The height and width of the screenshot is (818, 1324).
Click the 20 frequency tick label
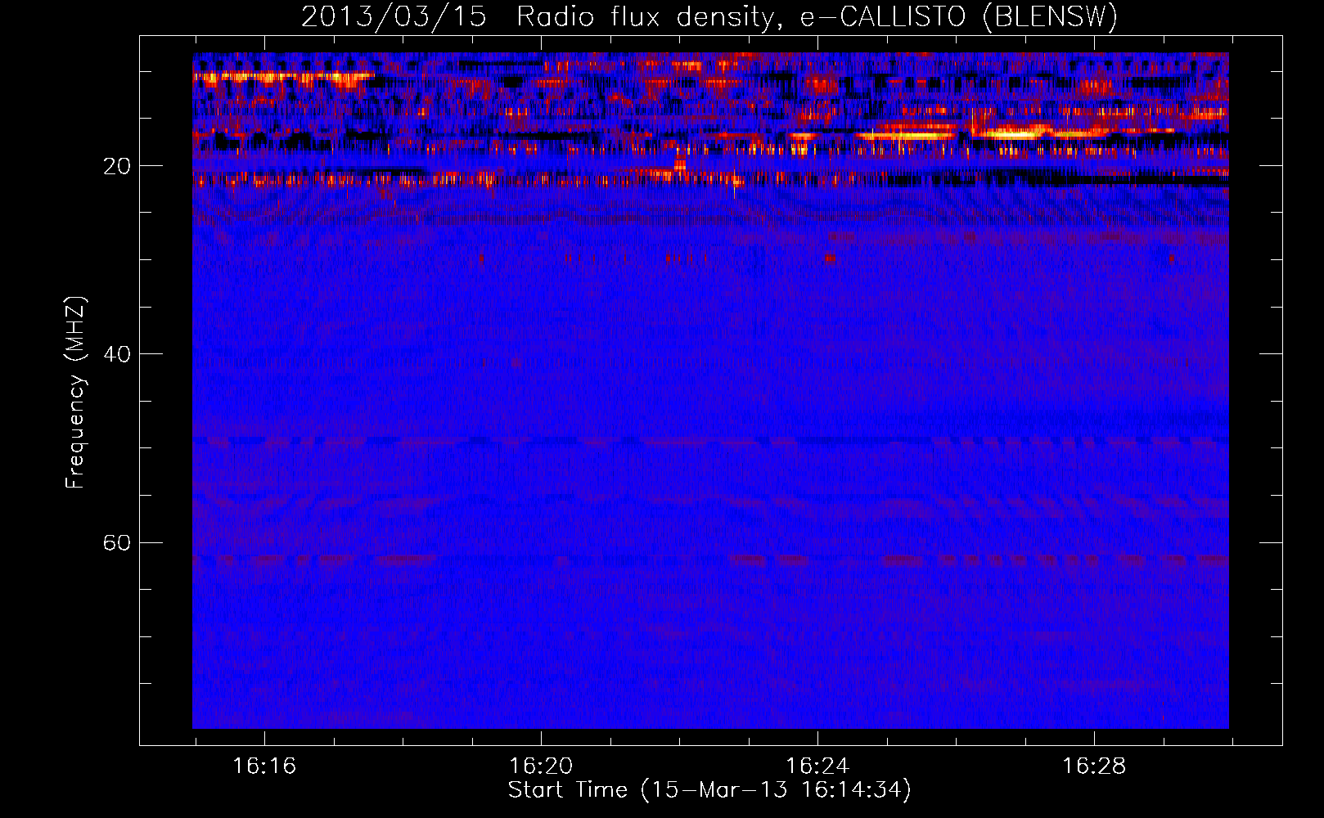pyautogui.click(x=117, y=166)
